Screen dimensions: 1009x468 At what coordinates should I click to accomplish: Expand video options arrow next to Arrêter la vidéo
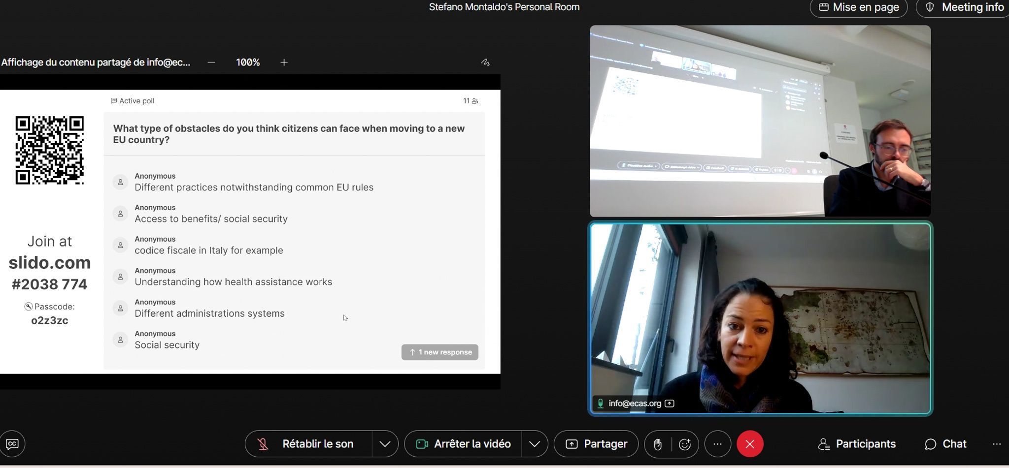pos(535,444)
